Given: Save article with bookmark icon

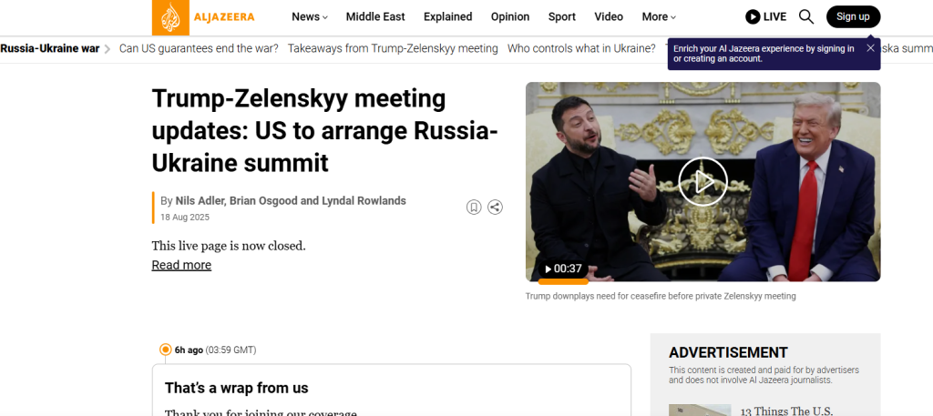Looking at the screenshot, I should pos(474,208).
